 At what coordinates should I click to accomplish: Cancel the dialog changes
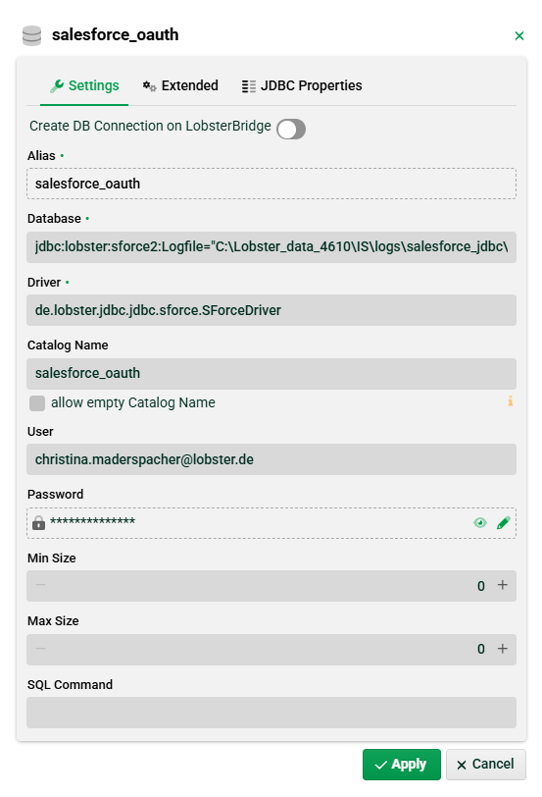coord(486,764)
